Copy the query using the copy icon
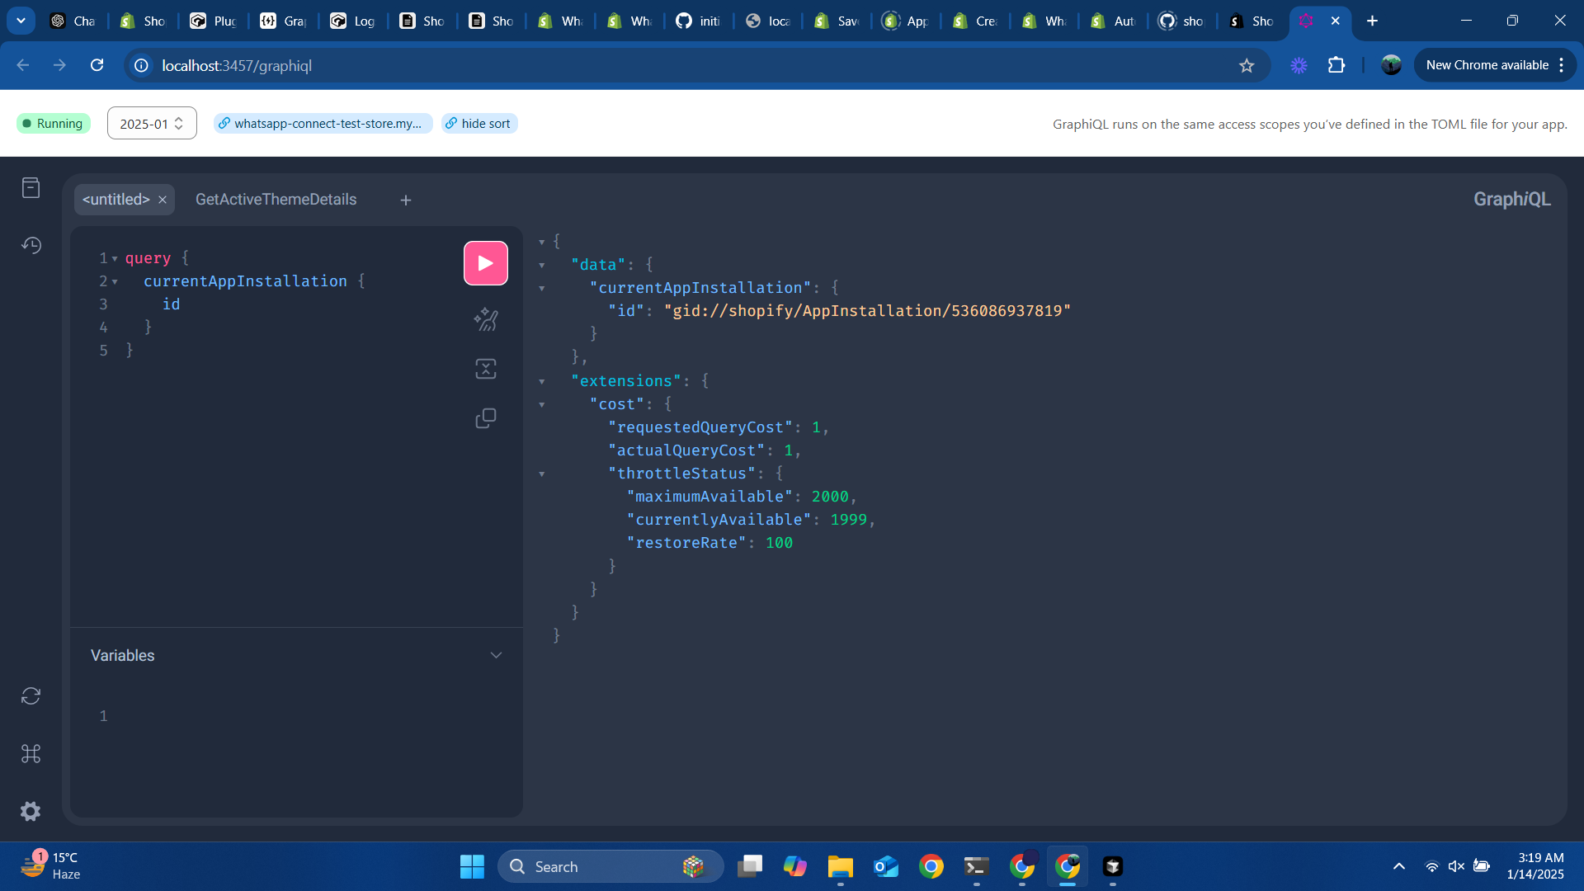Image resolution: width=1584 pixels, height=891 pixels. [486, 418]
